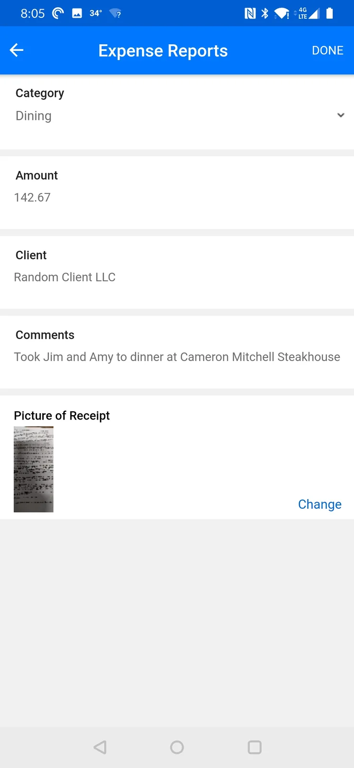Screen dimensions: 354x768
Task: Tap the receipt picture thumbnail
Action: coord(33,469)
